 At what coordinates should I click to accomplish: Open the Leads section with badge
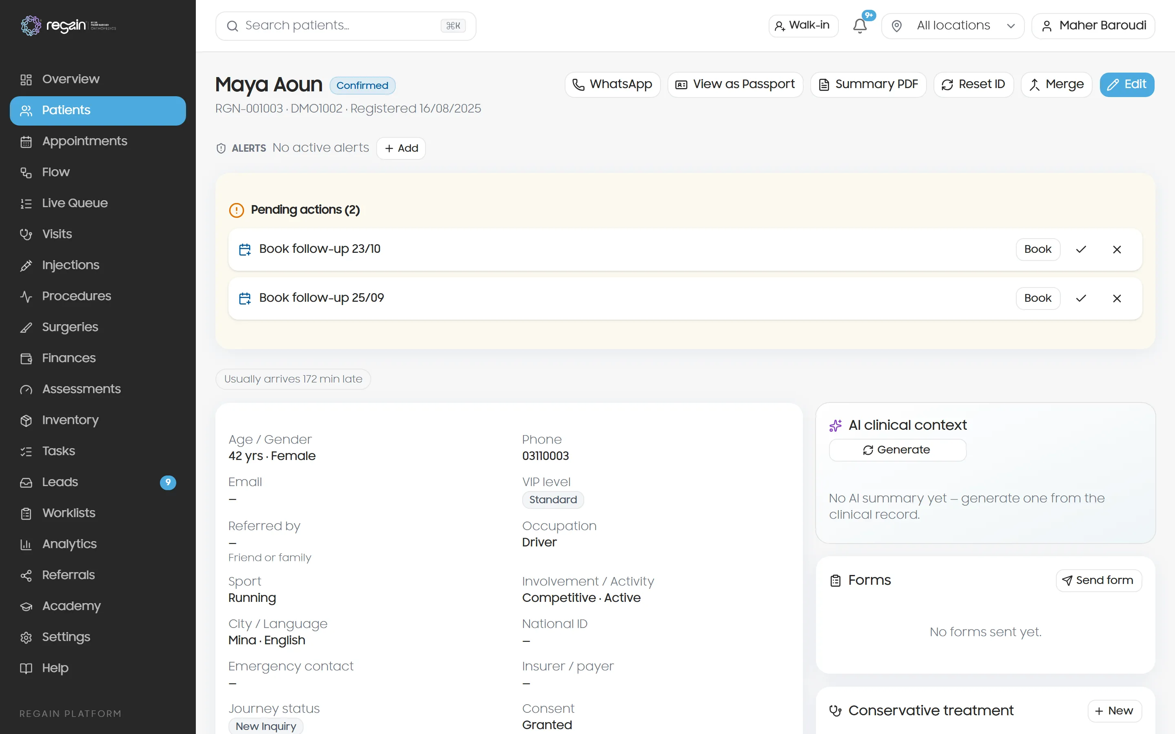(x=98, y=482)
